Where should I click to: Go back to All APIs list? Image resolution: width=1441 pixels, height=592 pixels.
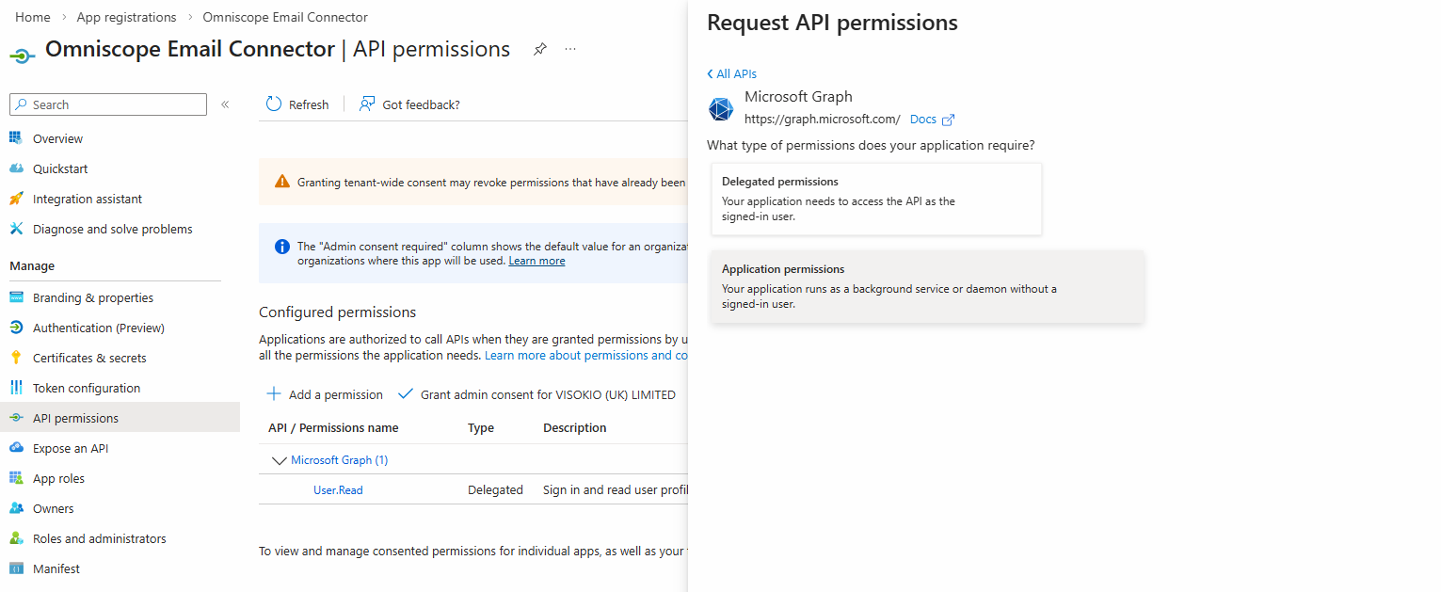click(731, 73)
